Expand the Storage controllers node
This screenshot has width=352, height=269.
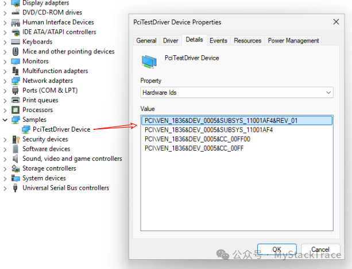5,168
